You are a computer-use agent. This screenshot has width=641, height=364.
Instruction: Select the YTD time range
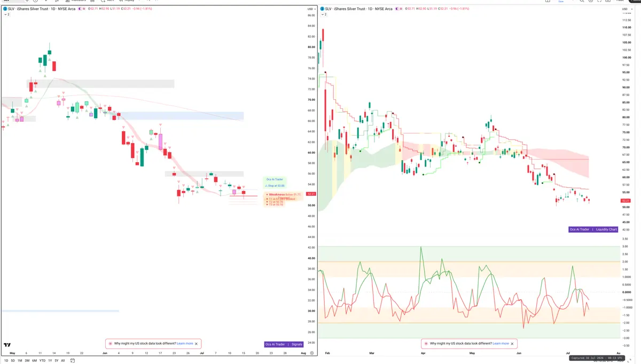click(x=42, y=360)
